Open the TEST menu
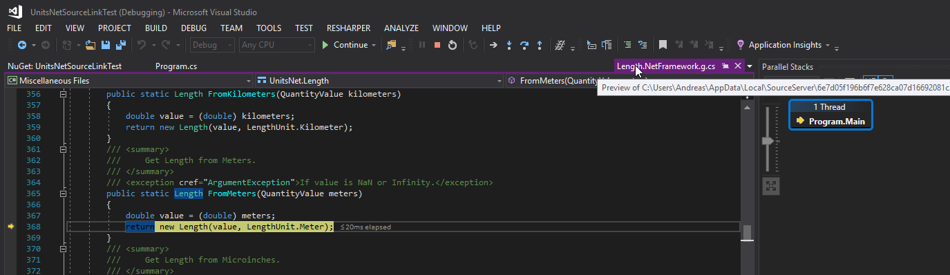Image resolution: width=950 pixels, height=275 pixels. (304, 28)
